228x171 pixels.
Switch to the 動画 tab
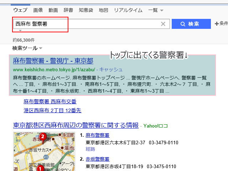[x=53, y=10]
